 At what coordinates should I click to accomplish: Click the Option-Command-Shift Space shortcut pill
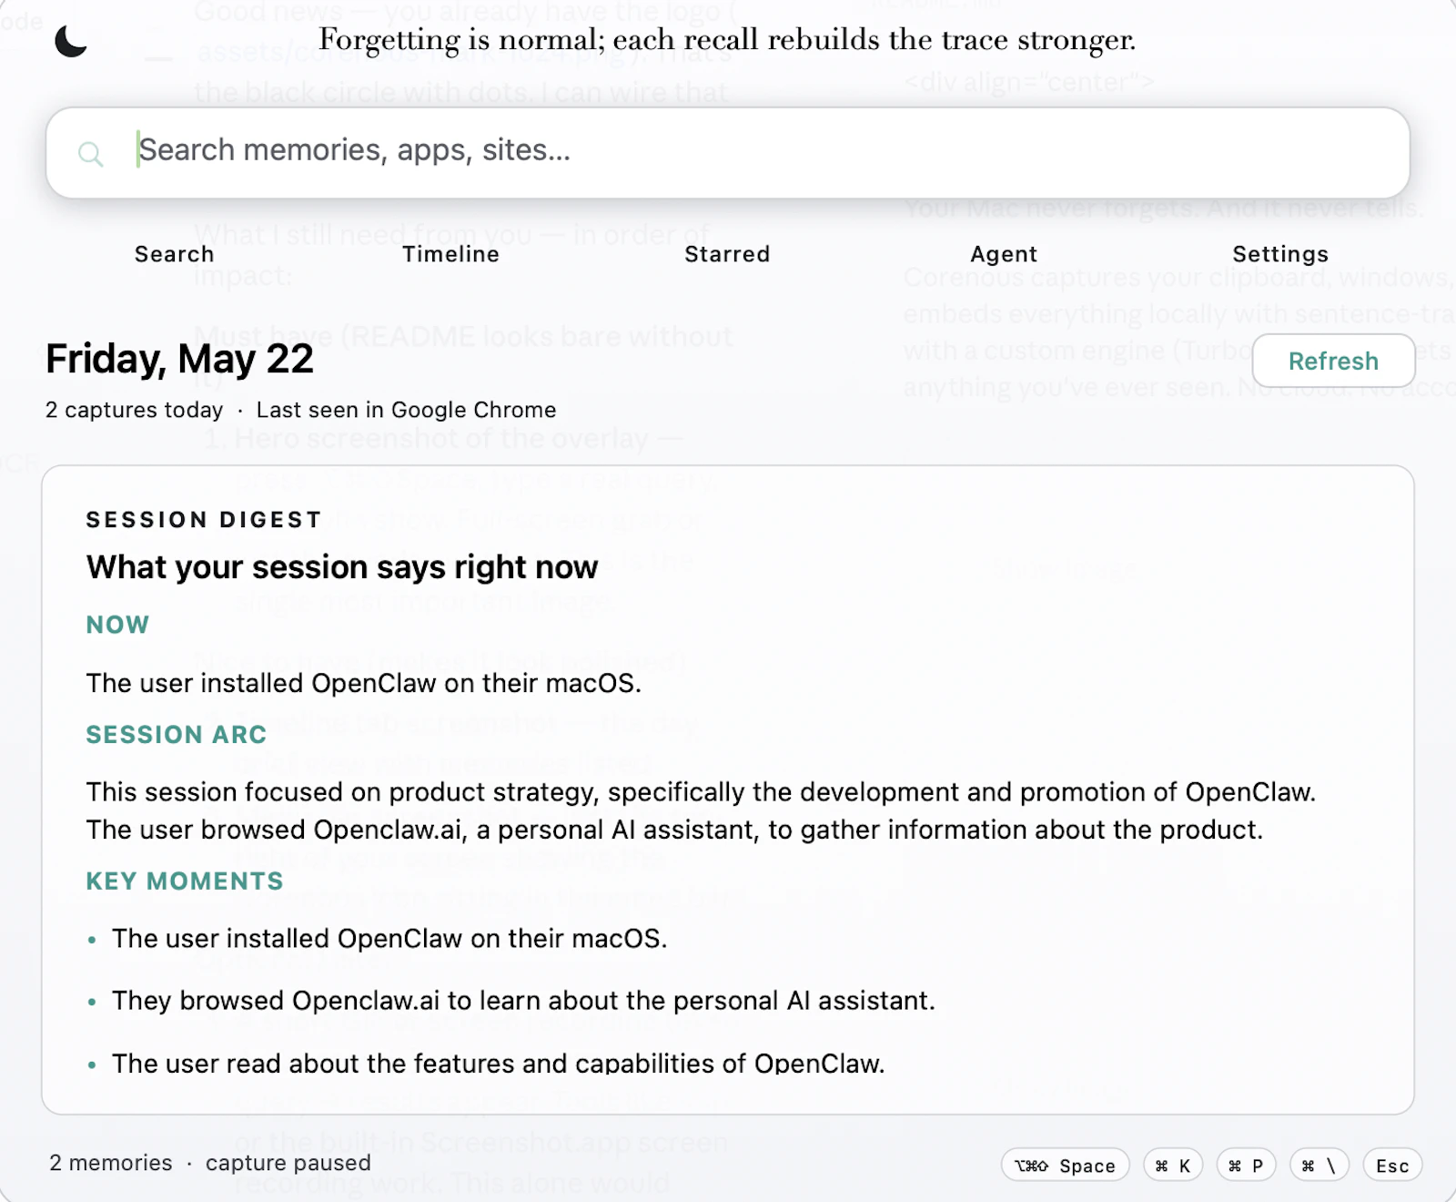click(1065, 1165)
